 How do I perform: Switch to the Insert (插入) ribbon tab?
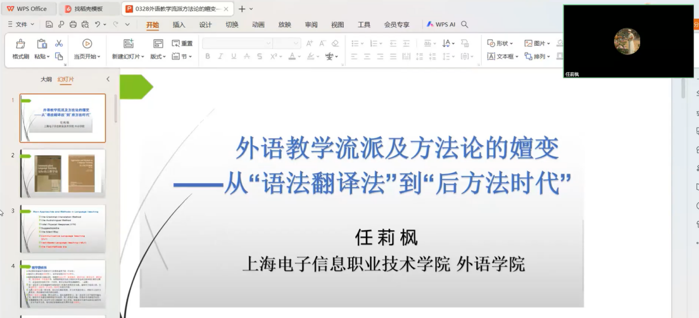pyautogui.click(x=179, y=24)
